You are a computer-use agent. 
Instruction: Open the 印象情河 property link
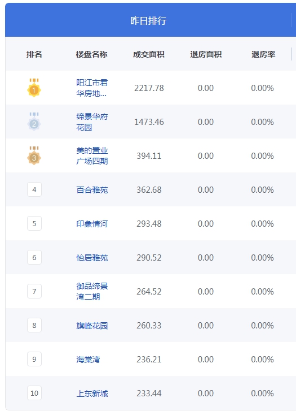(x=92, y=223)
